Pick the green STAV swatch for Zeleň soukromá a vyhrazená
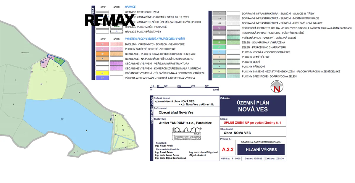This screenshot has height=183, width=355. [219, 42]
